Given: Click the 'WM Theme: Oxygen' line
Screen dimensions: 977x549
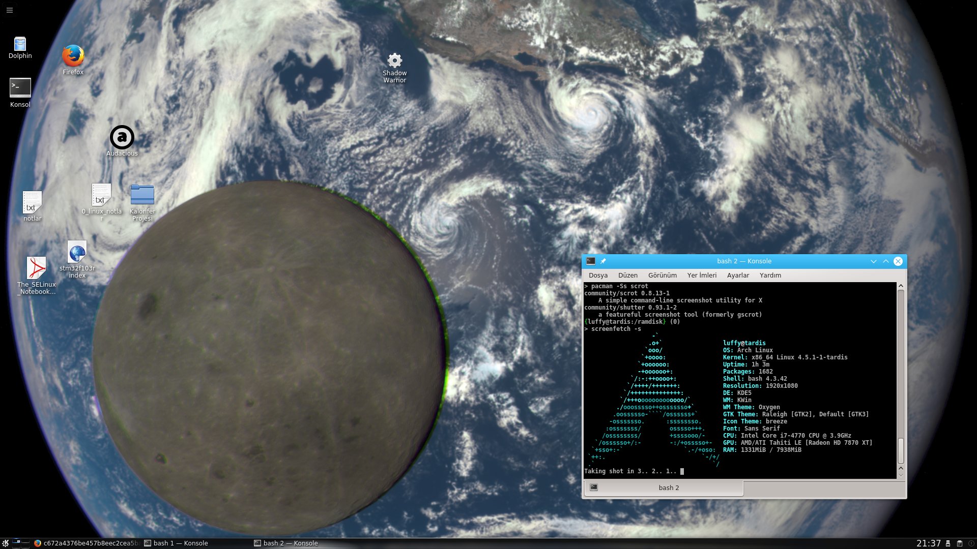Looking at the screenshot, I should 751,407.
